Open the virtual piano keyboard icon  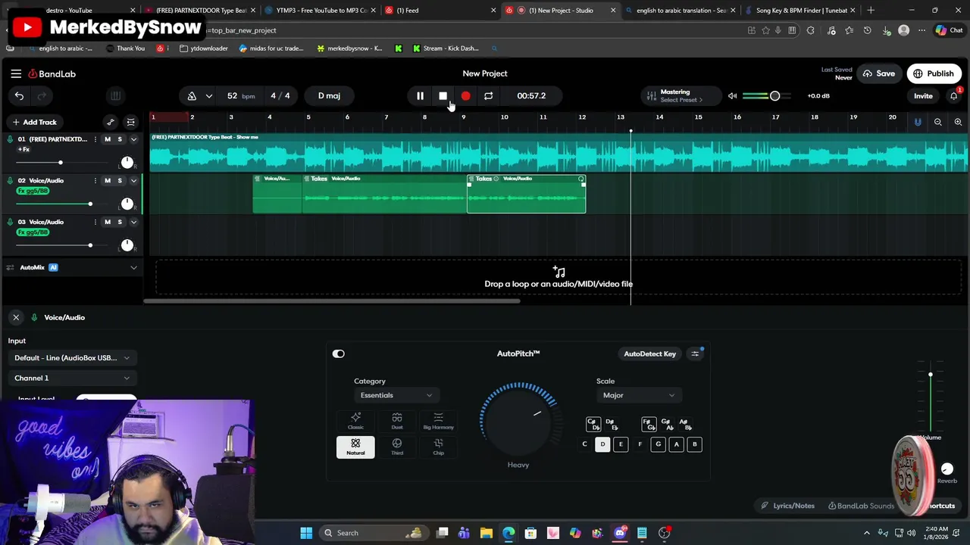click(x=115, y=96)
